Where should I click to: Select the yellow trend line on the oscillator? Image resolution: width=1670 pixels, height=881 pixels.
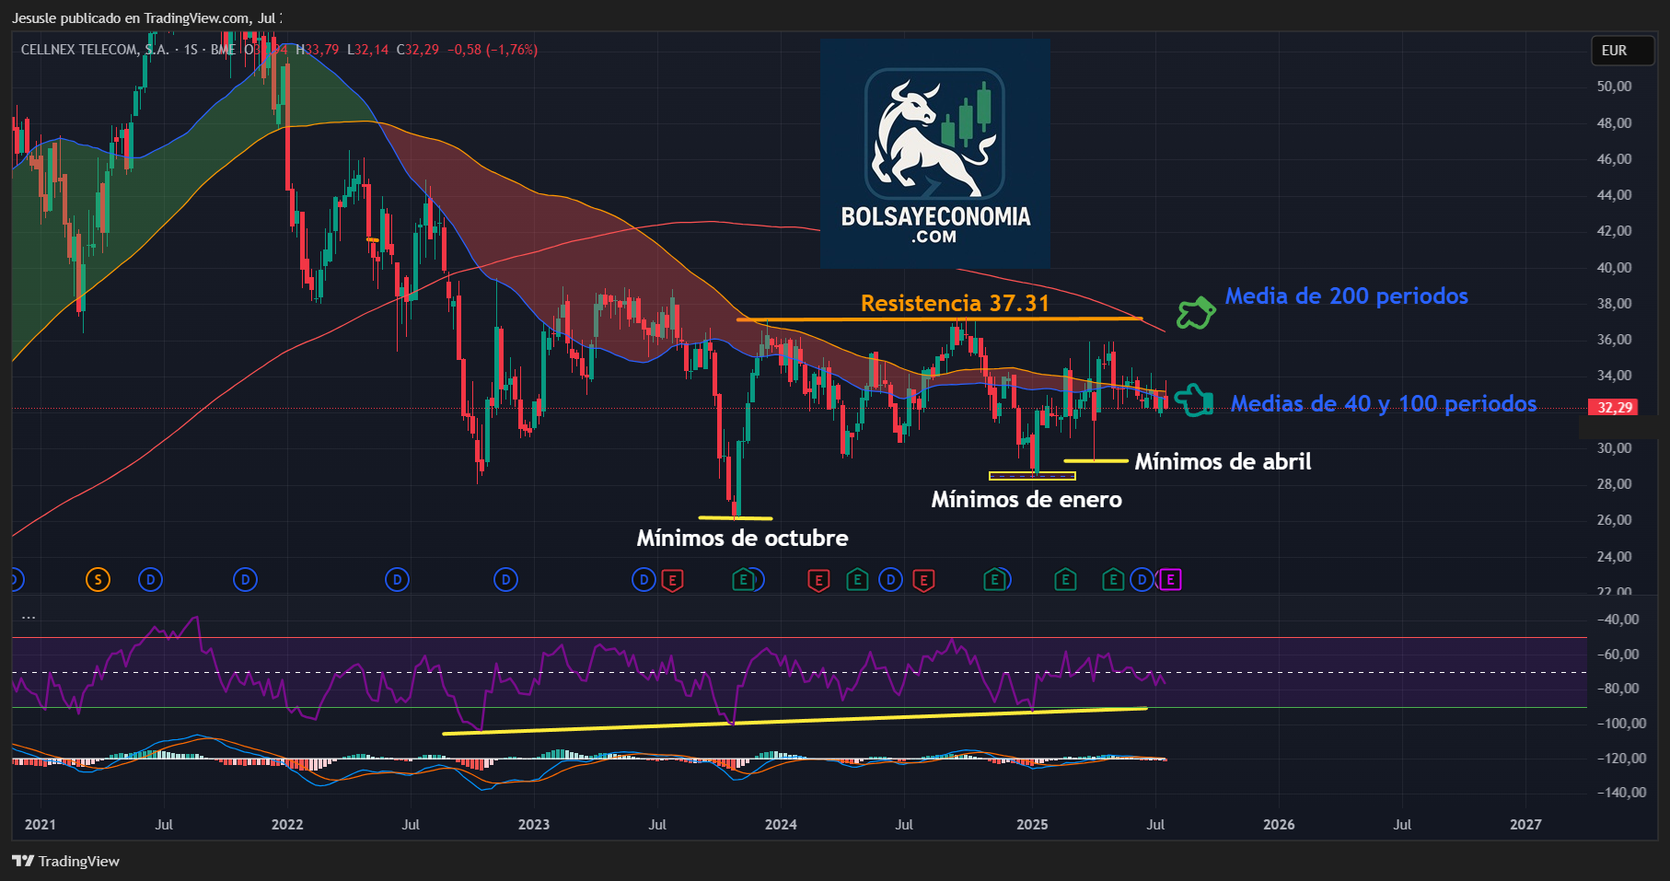coord(795,721)
